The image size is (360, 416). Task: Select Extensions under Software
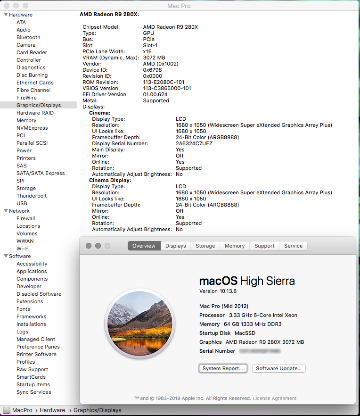coord(30,301)
